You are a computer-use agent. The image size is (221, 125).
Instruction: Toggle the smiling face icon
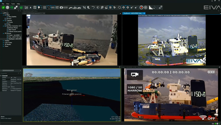(124, 7)
